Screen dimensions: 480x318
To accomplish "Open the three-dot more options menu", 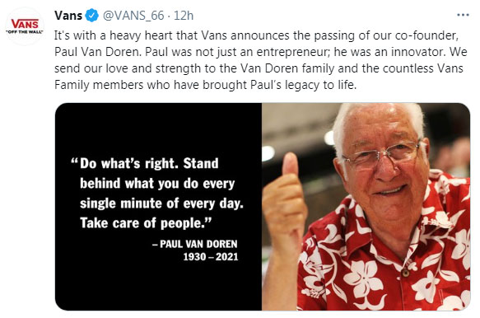I will 463,15.
